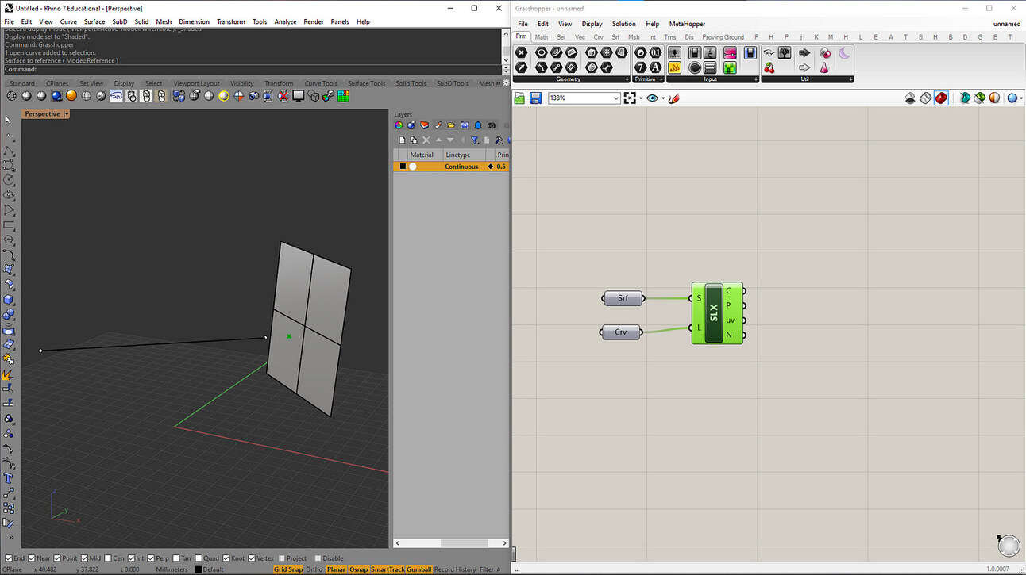Toggle the Grid Snap status button

288,569
